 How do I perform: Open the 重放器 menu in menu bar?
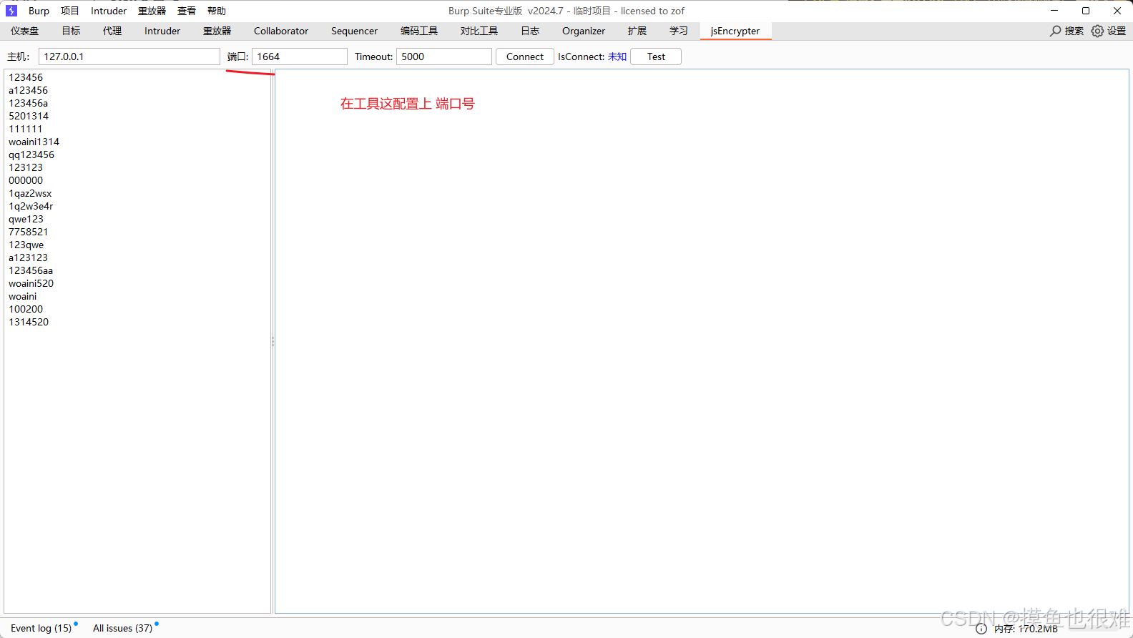coord(152,11)
